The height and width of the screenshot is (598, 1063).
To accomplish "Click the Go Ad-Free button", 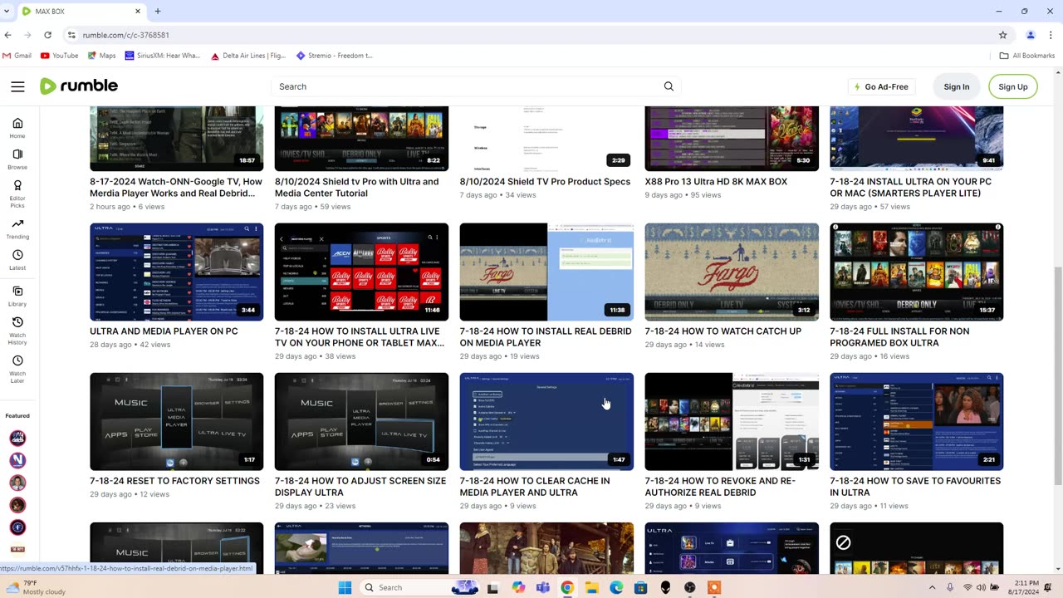I will [881, 86].
